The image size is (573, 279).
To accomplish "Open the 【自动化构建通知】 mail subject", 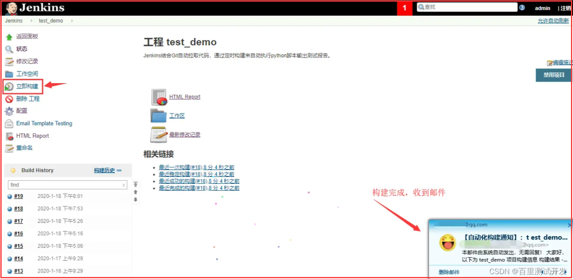I will click(514, 237).
